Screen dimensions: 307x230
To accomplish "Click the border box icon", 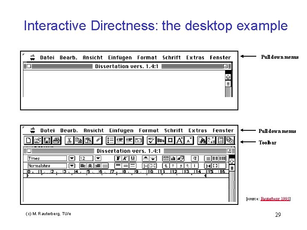I will tap(170, 140).
